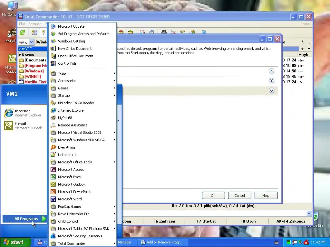Screen dimensions: 330x247
Task: Expand Microsoft Visual Studio 2008 submenu
Action: coord(82,133)
